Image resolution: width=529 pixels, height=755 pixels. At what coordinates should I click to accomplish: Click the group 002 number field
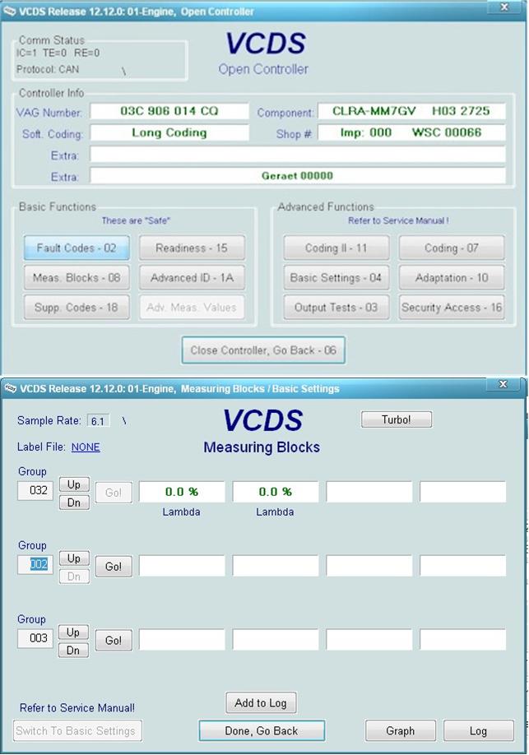35,564
